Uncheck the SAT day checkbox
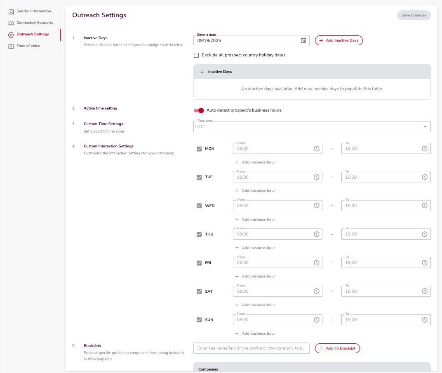442x373 pixels. 199,291
